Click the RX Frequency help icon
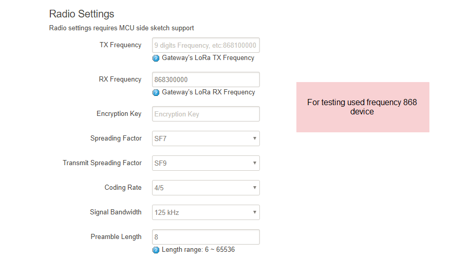This screenshot has width=470, height=259. click(156, 92)
